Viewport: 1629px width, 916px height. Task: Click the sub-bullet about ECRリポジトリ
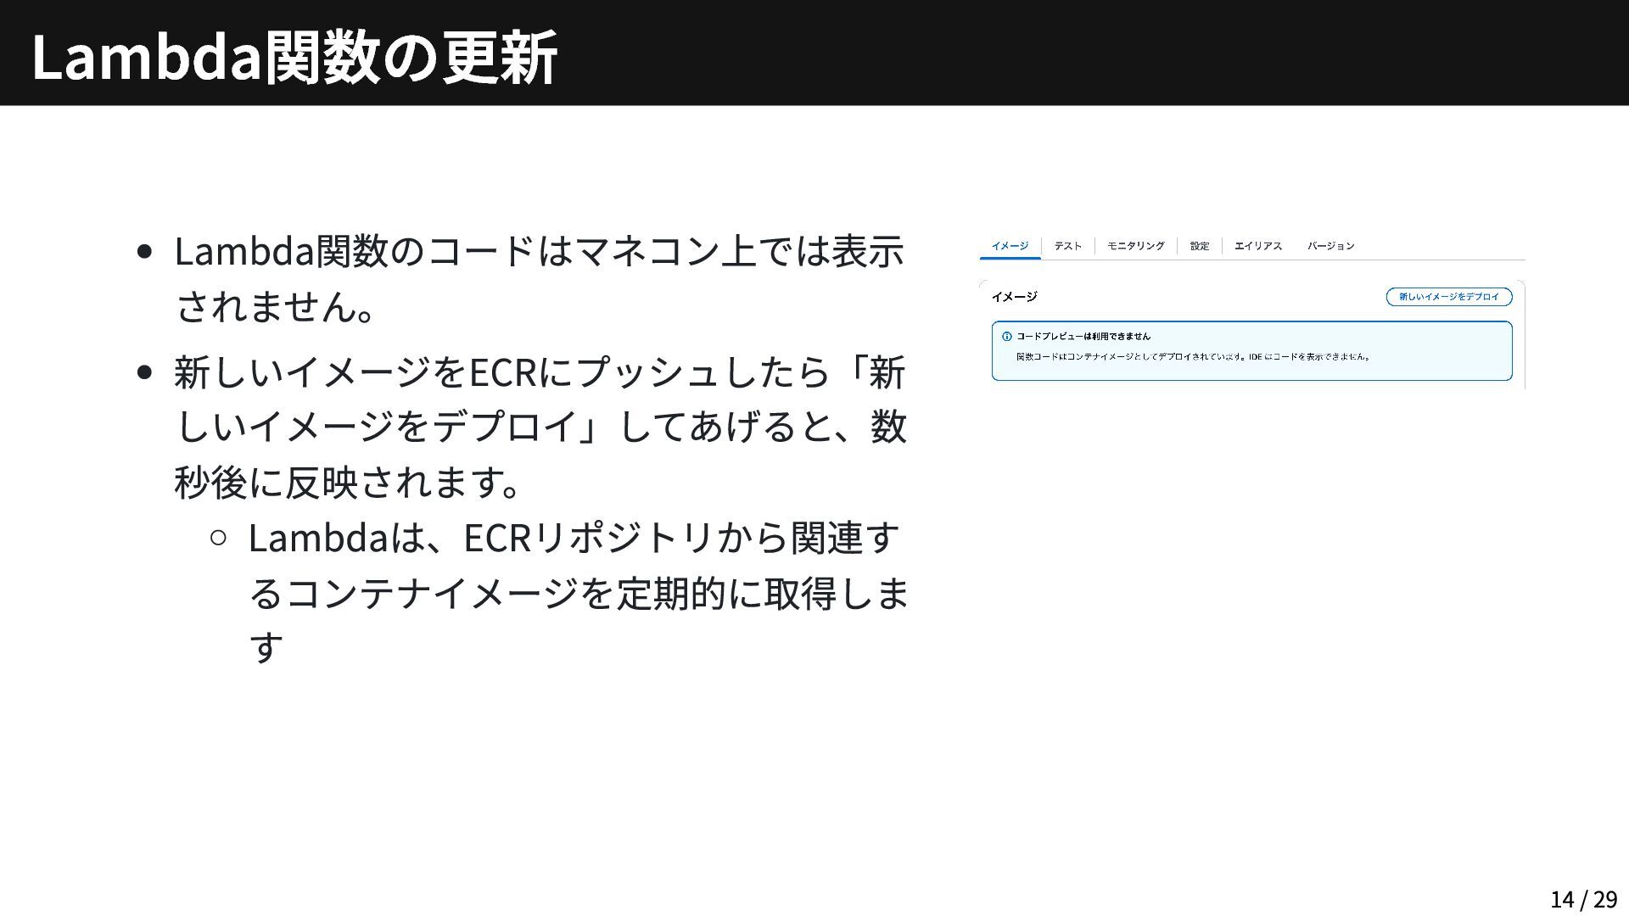[x=577, y=592]
